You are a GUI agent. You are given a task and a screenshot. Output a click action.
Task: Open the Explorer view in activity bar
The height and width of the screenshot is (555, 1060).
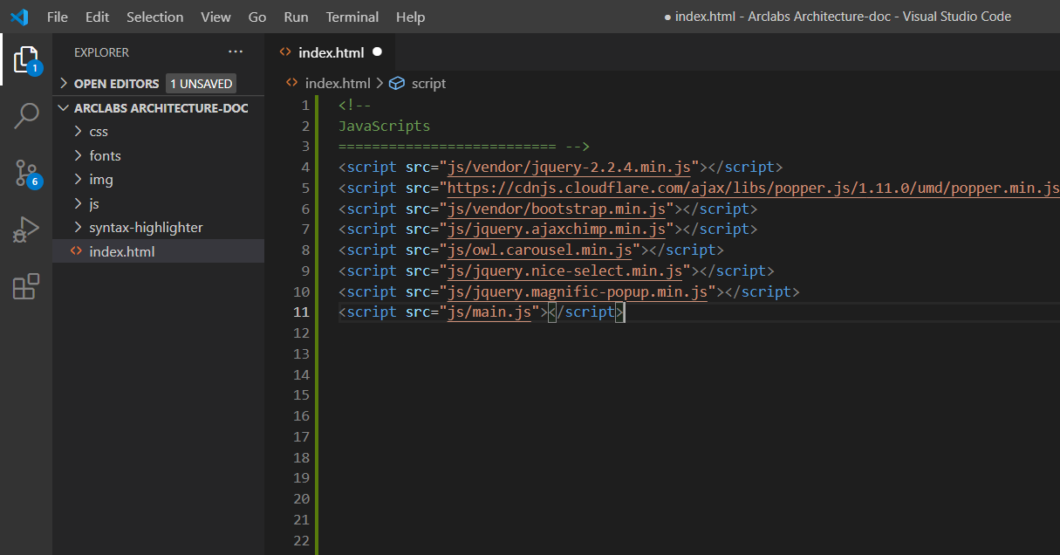(26, 59)
